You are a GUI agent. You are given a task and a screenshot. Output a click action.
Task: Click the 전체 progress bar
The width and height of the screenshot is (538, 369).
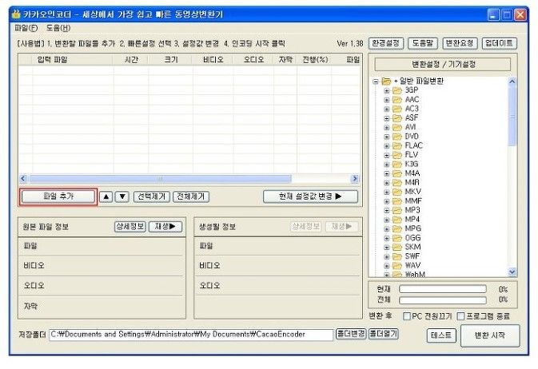pyautogui.click(x=443, y=300)
